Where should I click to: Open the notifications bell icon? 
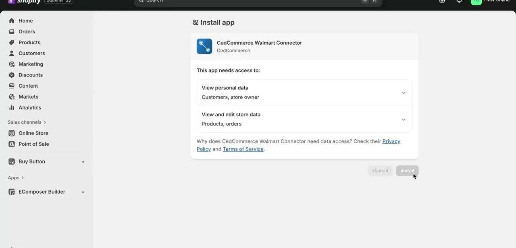point(459,1)
